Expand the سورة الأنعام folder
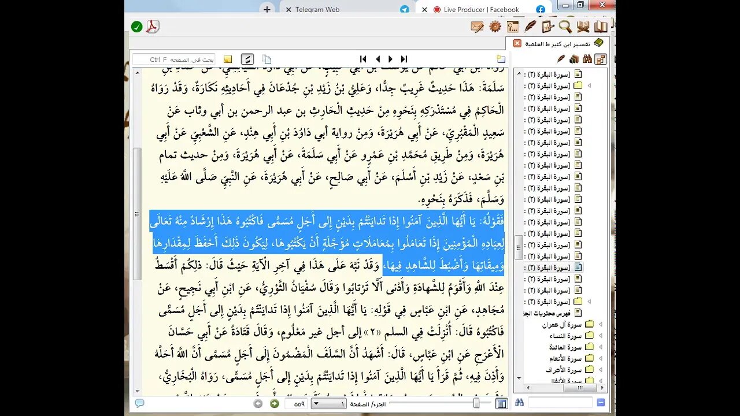 600,358
